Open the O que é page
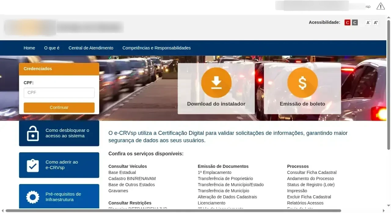Image resolution: width=391 pixels, height=213 pixels. (x=52, y=48)
